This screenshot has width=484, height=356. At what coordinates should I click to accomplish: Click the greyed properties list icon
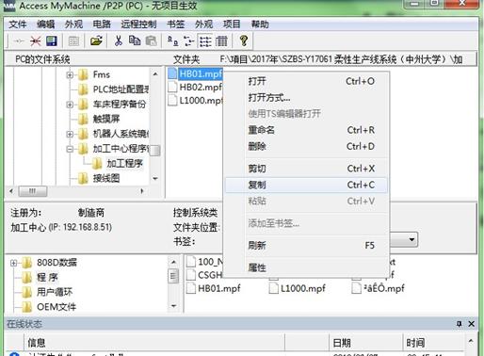(73, 41)
